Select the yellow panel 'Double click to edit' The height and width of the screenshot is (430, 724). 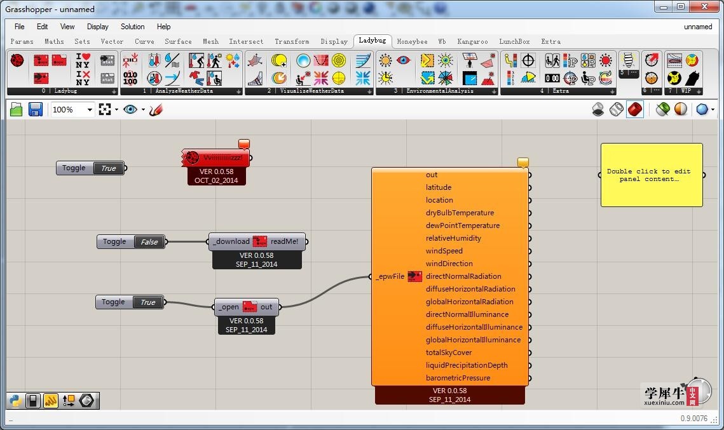(652, 175)
